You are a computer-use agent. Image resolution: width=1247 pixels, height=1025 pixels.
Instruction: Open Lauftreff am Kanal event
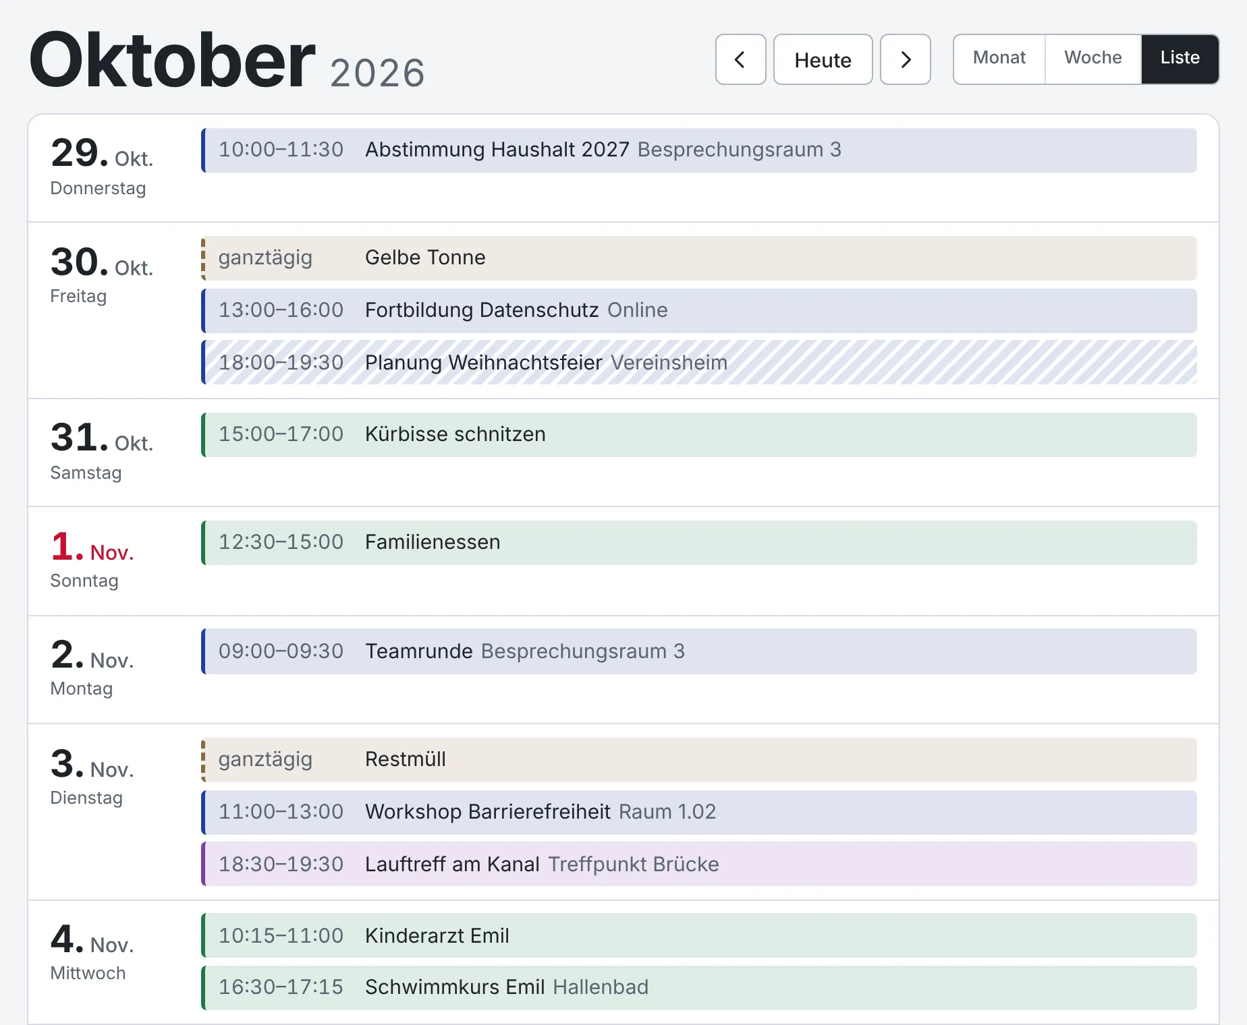click(x=699, y=864)
